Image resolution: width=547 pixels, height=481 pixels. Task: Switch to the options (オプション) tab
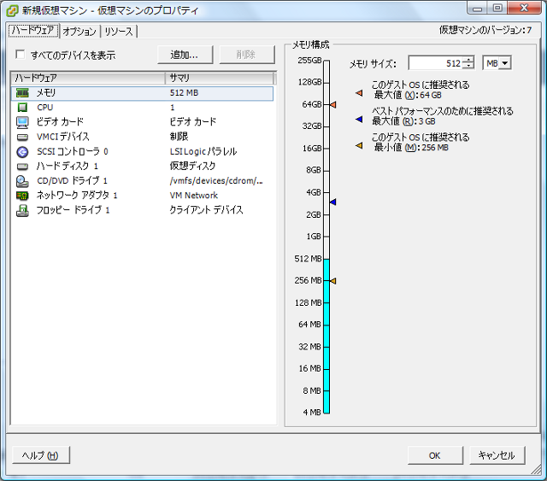point(79,32)
